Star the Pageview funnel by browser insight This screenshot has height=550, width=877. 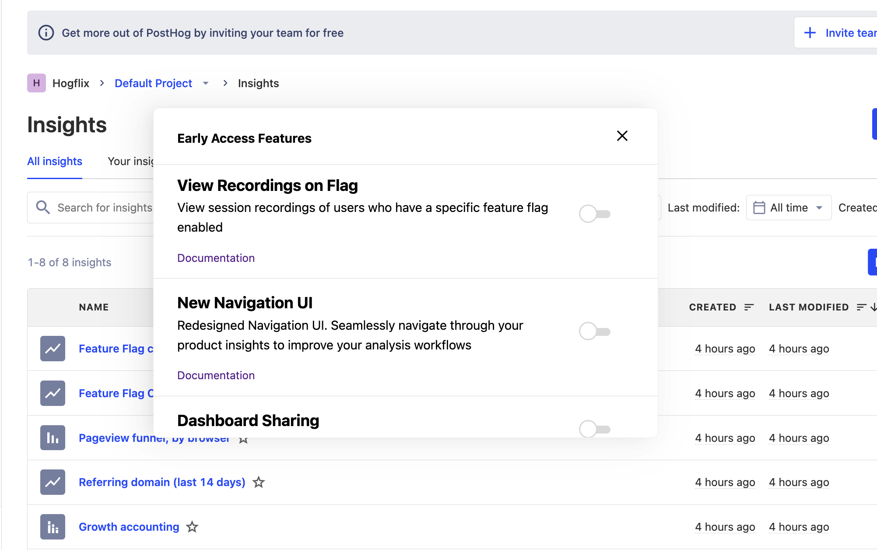pos(243,440)
